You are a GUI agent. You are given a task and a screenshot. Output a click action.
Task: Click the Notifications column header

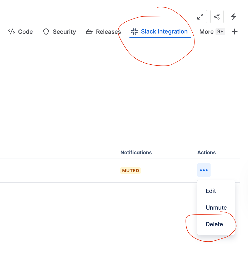coord(136,152)
